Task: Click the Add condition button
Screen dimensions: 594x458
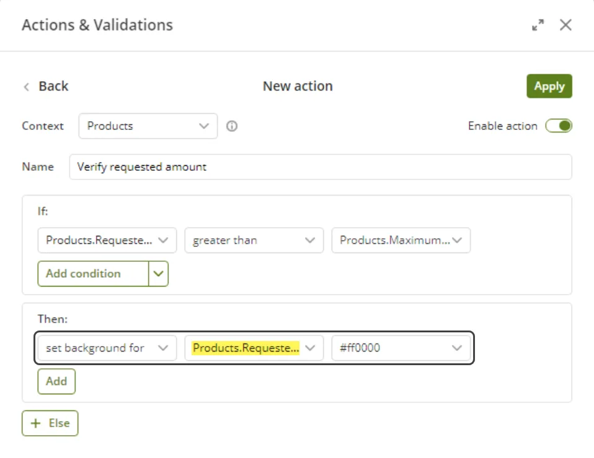Action: (93, 274)
